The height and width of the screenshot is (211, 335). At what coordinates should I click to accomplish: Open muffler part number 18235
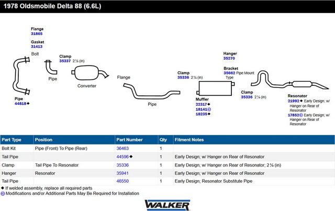click(x=201, y=114)
